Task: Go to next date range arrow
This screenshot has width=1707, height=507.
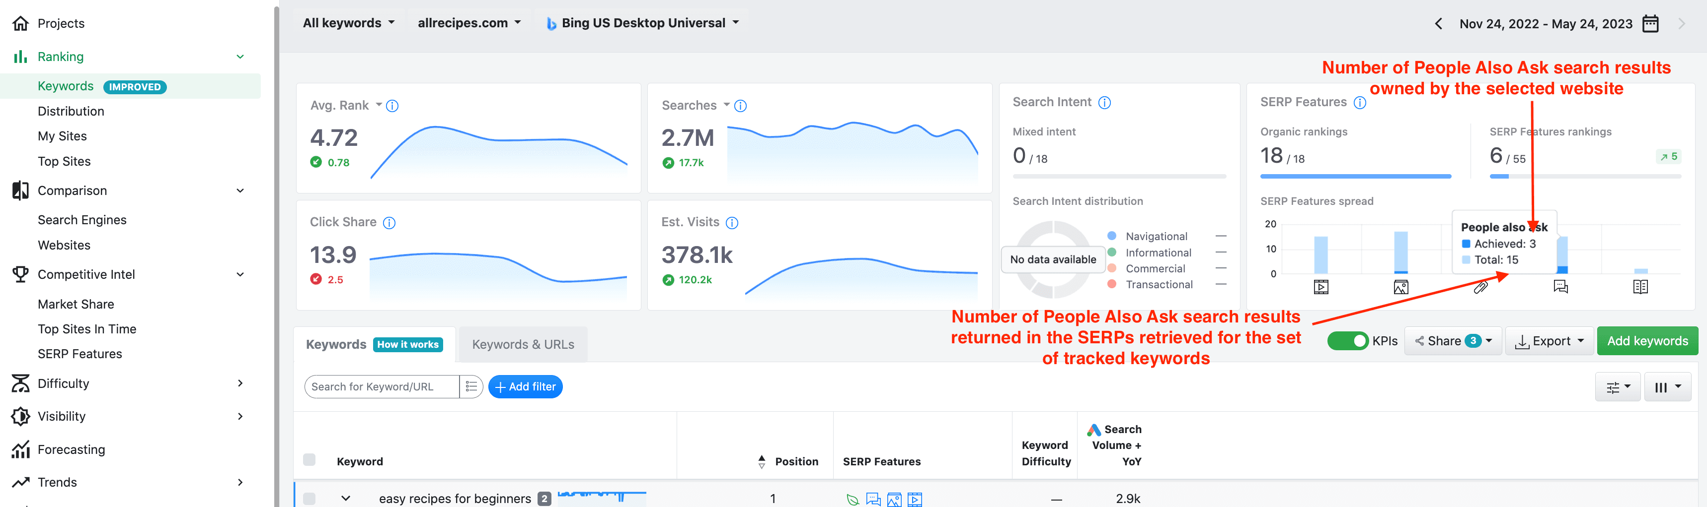Action: coord(1681,24)
